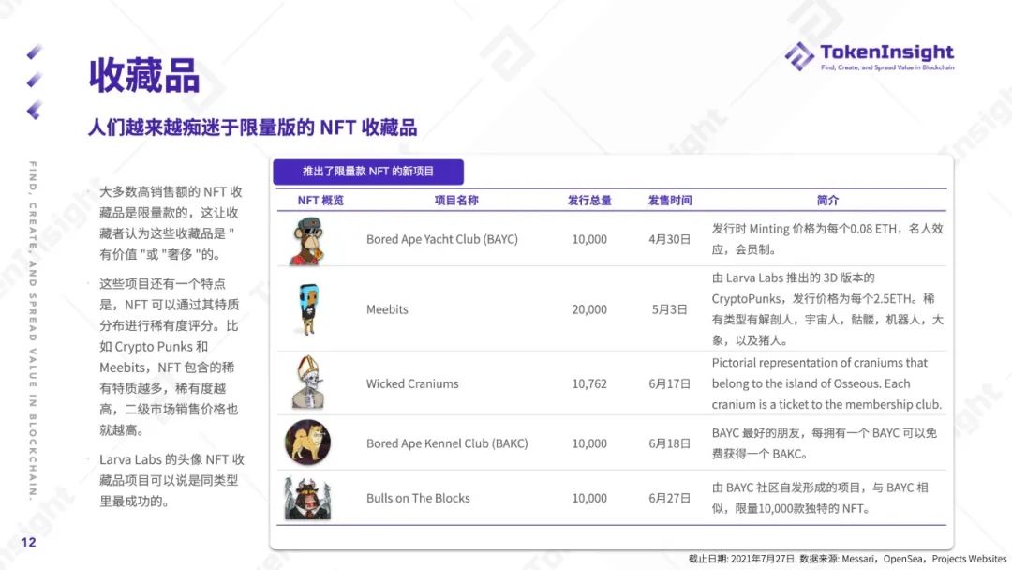This screenshot has width=1012, height=570.
Task: Select the Bulls on The Blocks name
Action: pyautogui.click(x=418, y=499)
